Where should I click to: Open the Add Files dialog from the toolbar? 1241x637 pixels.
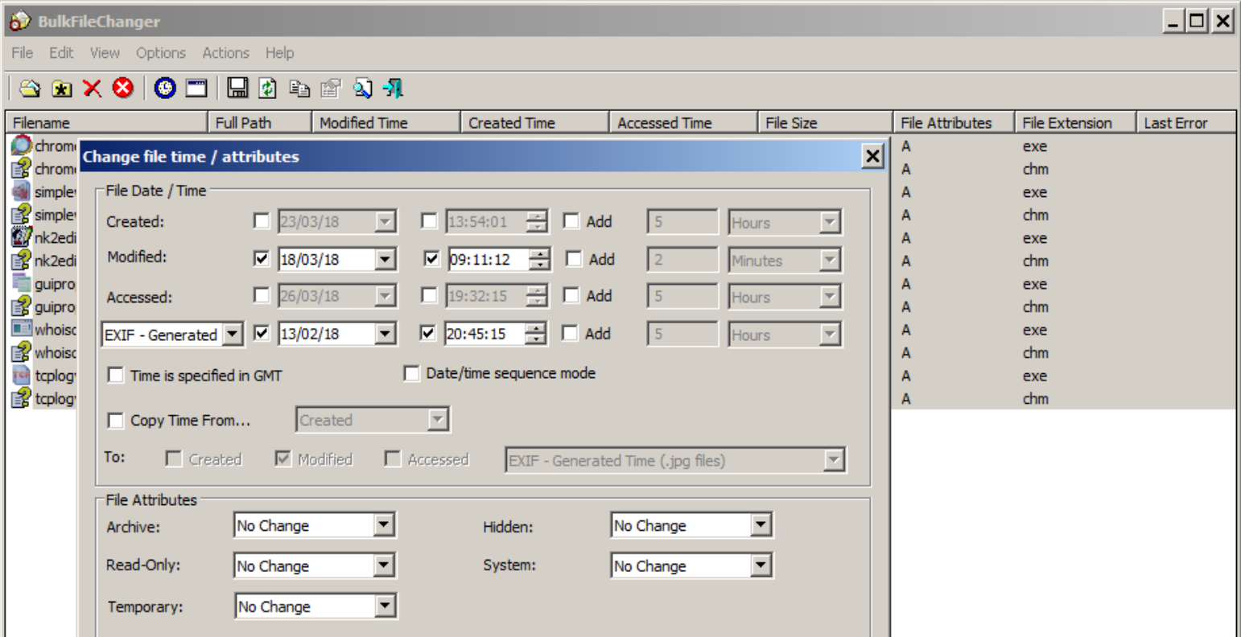click(x=29, y=88)
